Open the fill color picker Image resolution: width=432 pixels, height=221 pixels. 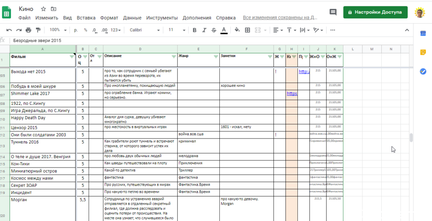click(x=237, y=30)
